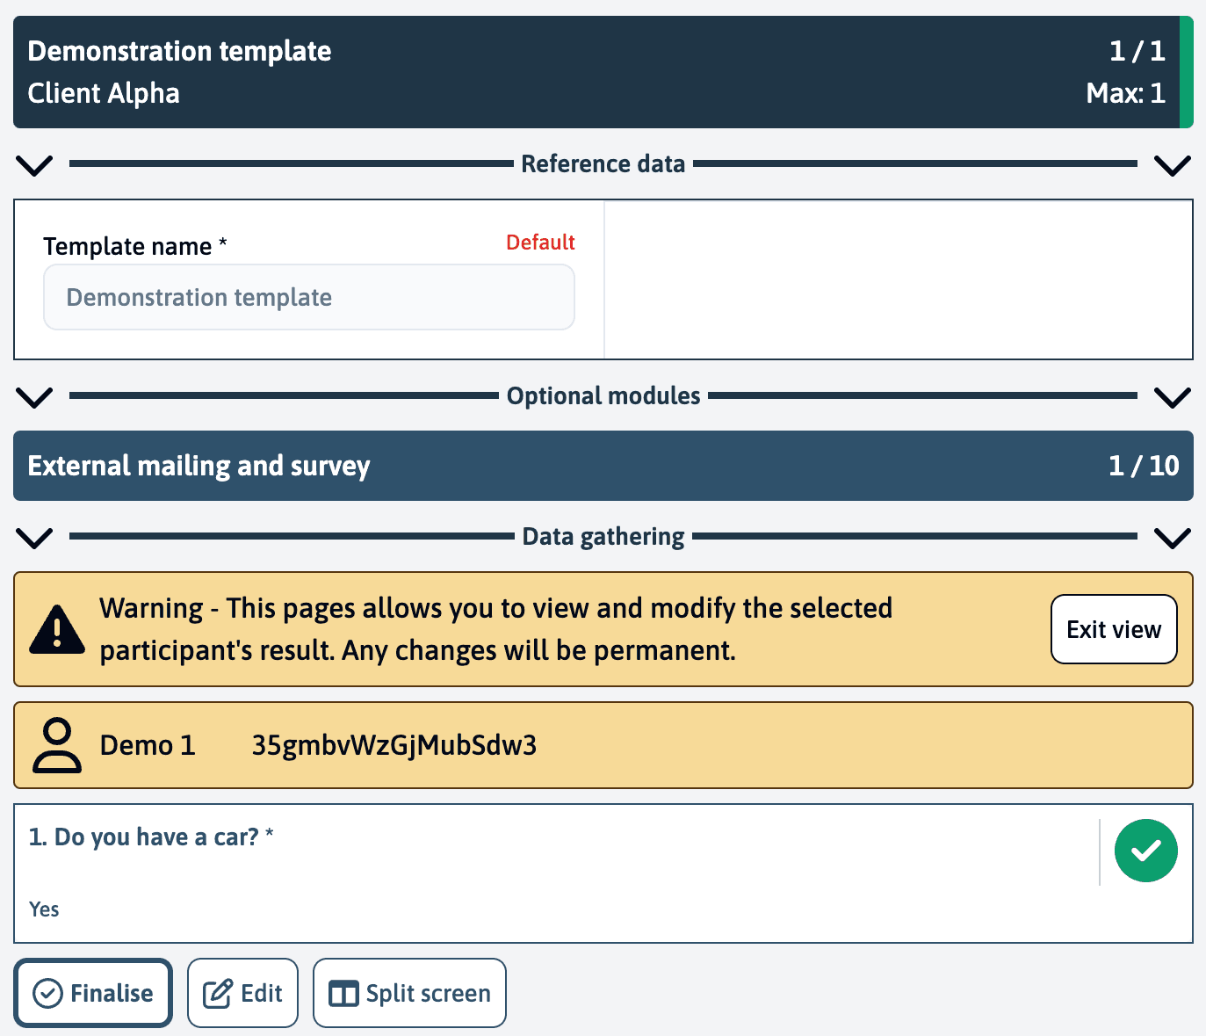Toggle Data gathering with right chevron
The height and width of the screenshot is (1036, 1206).
(x=1172, y=537)
